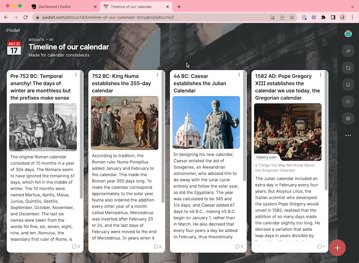Click the browser share page icon
The image size is (359, 263).
point(282,18)
